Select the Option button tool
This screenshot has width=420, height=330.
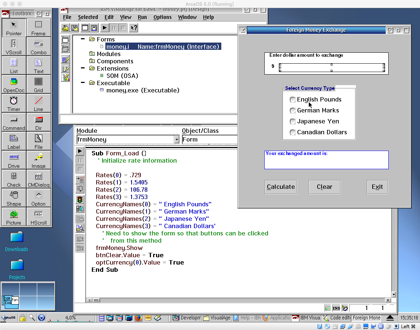pos(39,198)
